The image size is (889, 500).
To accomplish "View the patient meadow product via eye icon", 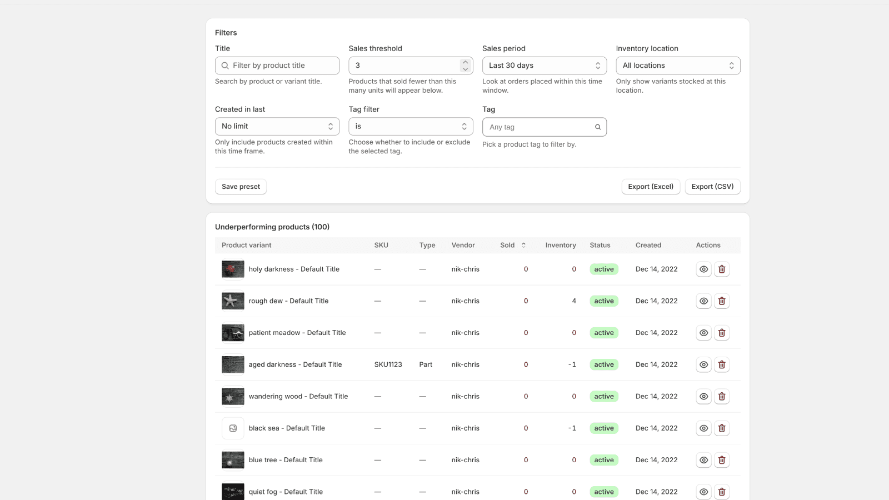I will click(703, 333).
